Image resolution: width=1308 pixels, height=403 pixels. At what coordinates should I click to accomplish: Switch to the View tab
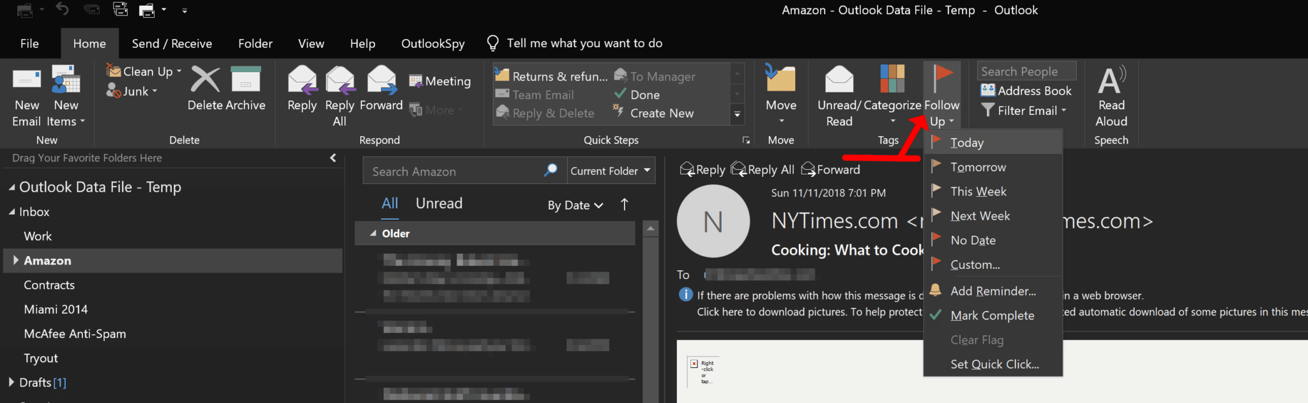(x=311, y=43)
